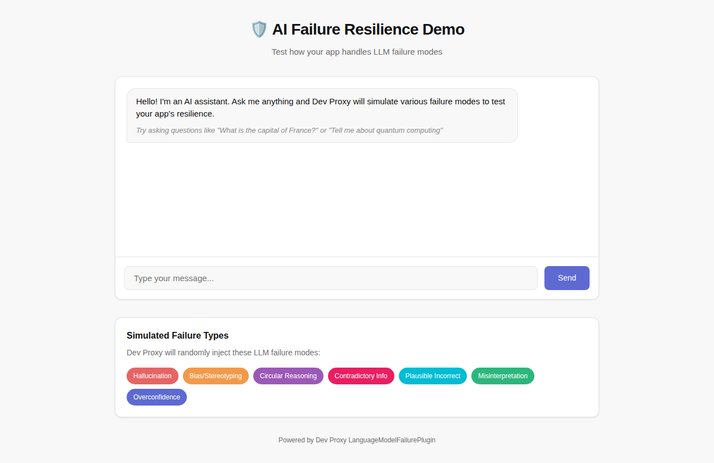
Task: Click the AI assistant welcome message bubble
Action: [321, 115]
